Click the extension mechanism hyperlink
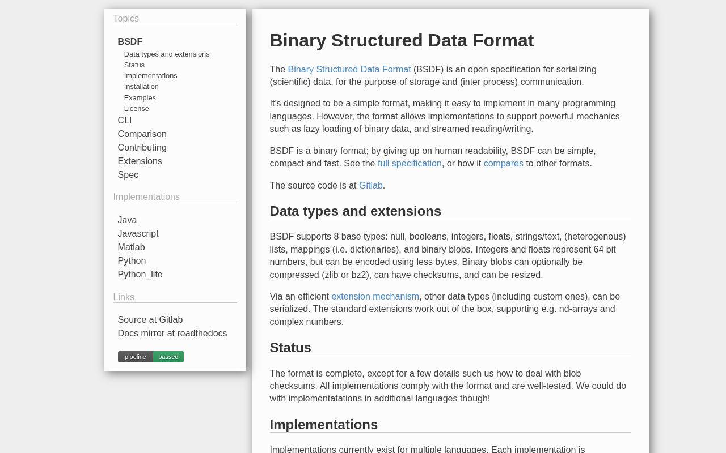This screenshot has width=726, height=453. pos(375,297)
